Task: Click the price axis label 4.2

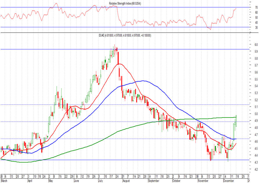Action: point(256,169)
